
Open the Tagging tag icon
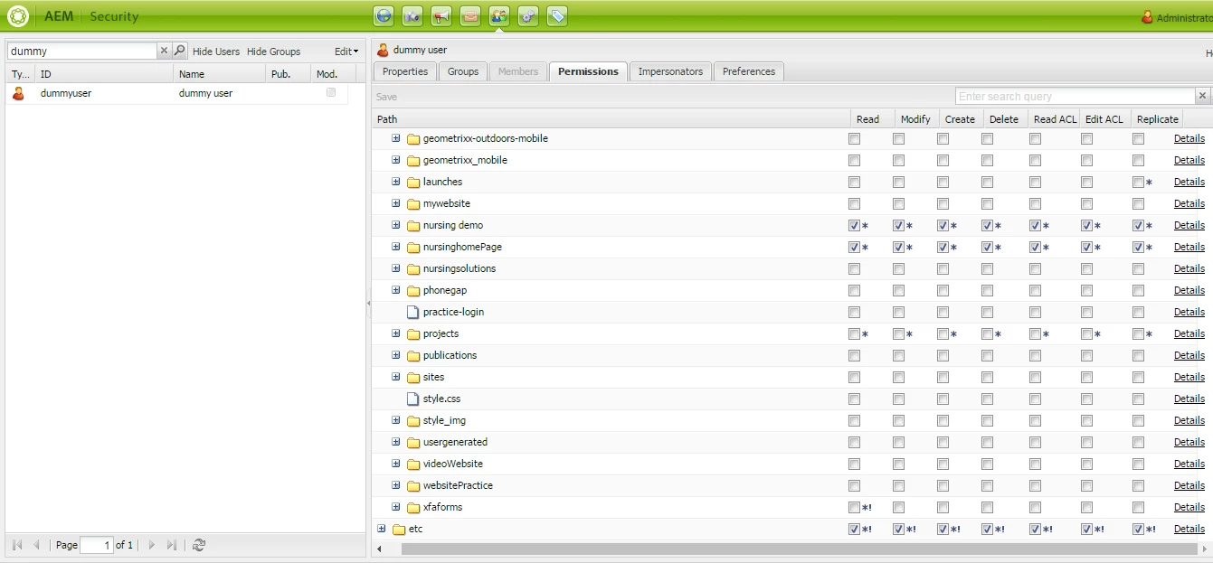pos(557,15)
